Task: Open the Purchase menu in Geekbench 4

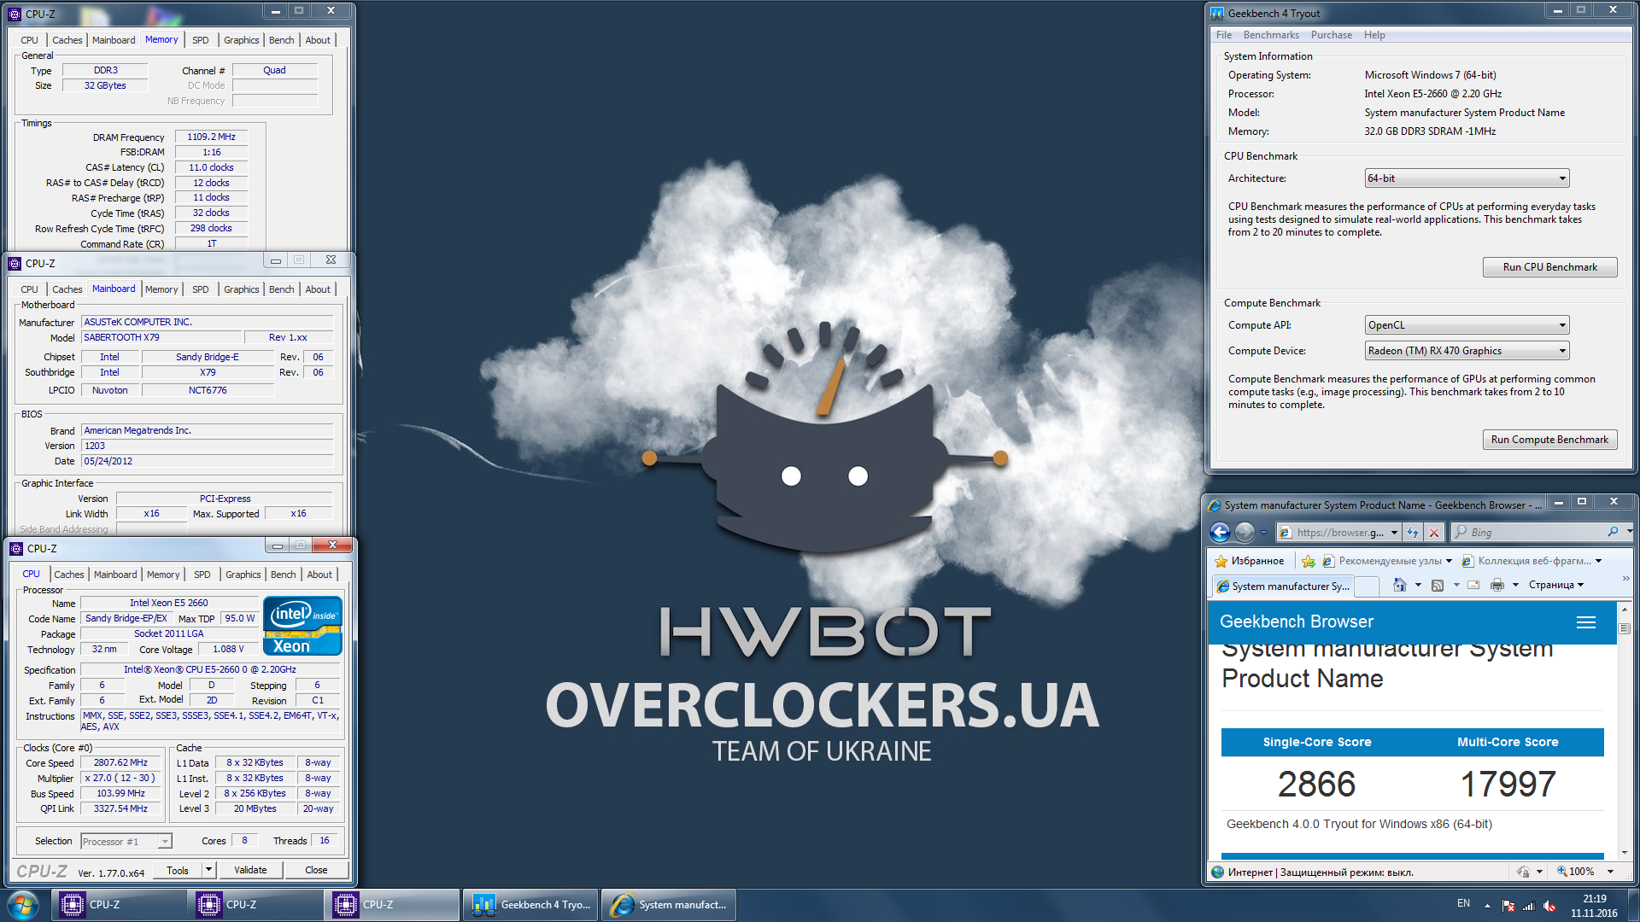Action: (x=1331, y=35)
